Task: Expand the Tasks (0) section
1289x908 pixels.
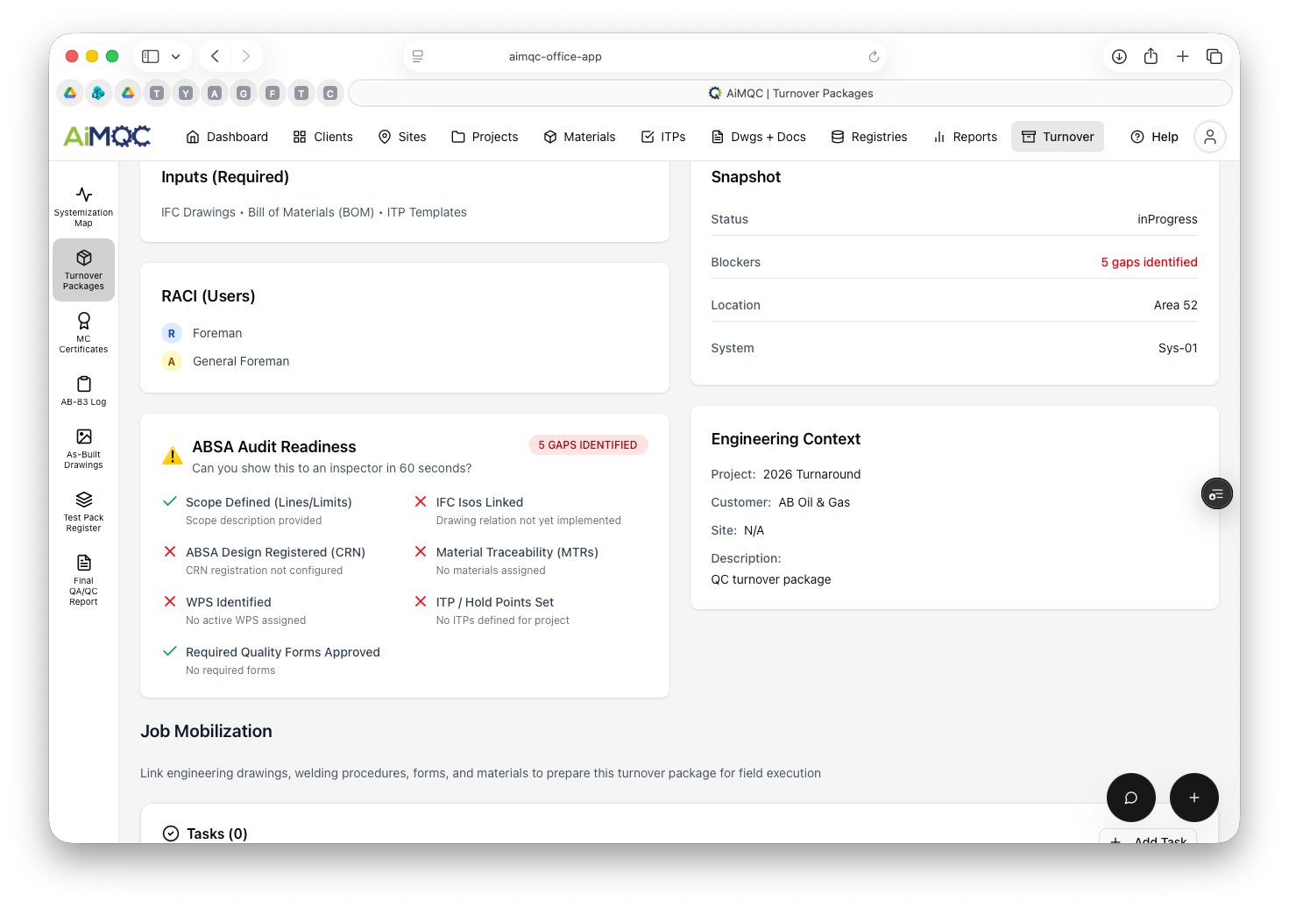Action: [x=205, y=834]
